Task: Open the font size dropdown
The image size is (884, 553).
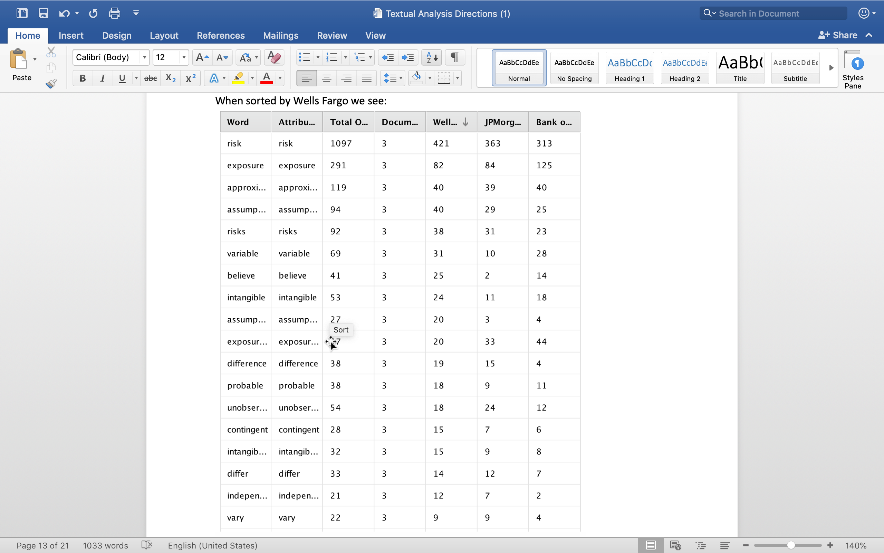Action: tap(184, 57)
